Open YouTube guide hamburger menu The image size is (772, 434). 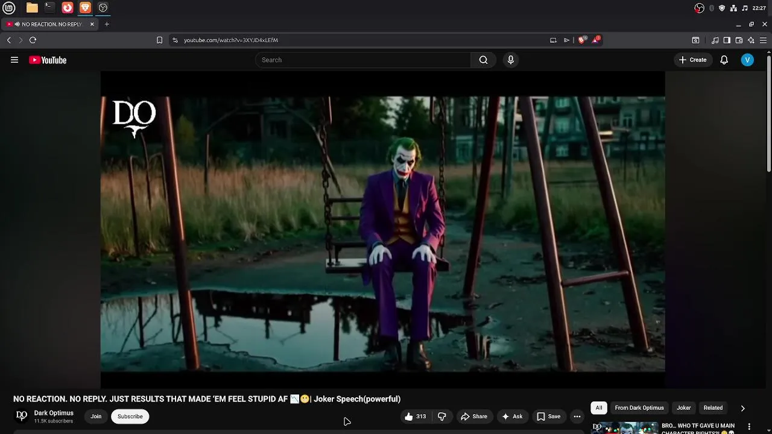click(14, 60)
